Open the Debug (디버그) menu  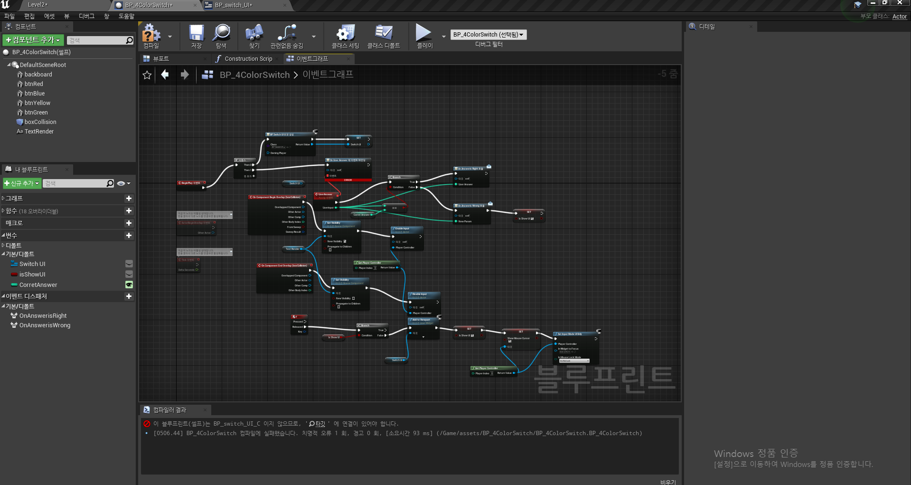pos(86,16)
